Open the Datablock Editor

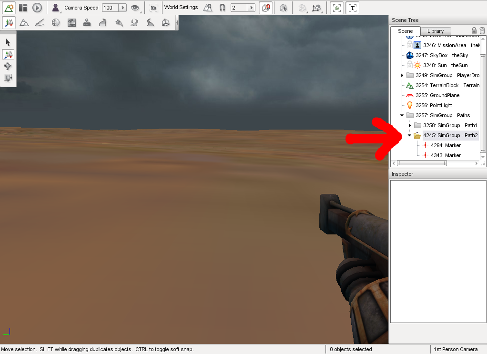(71, 22)
